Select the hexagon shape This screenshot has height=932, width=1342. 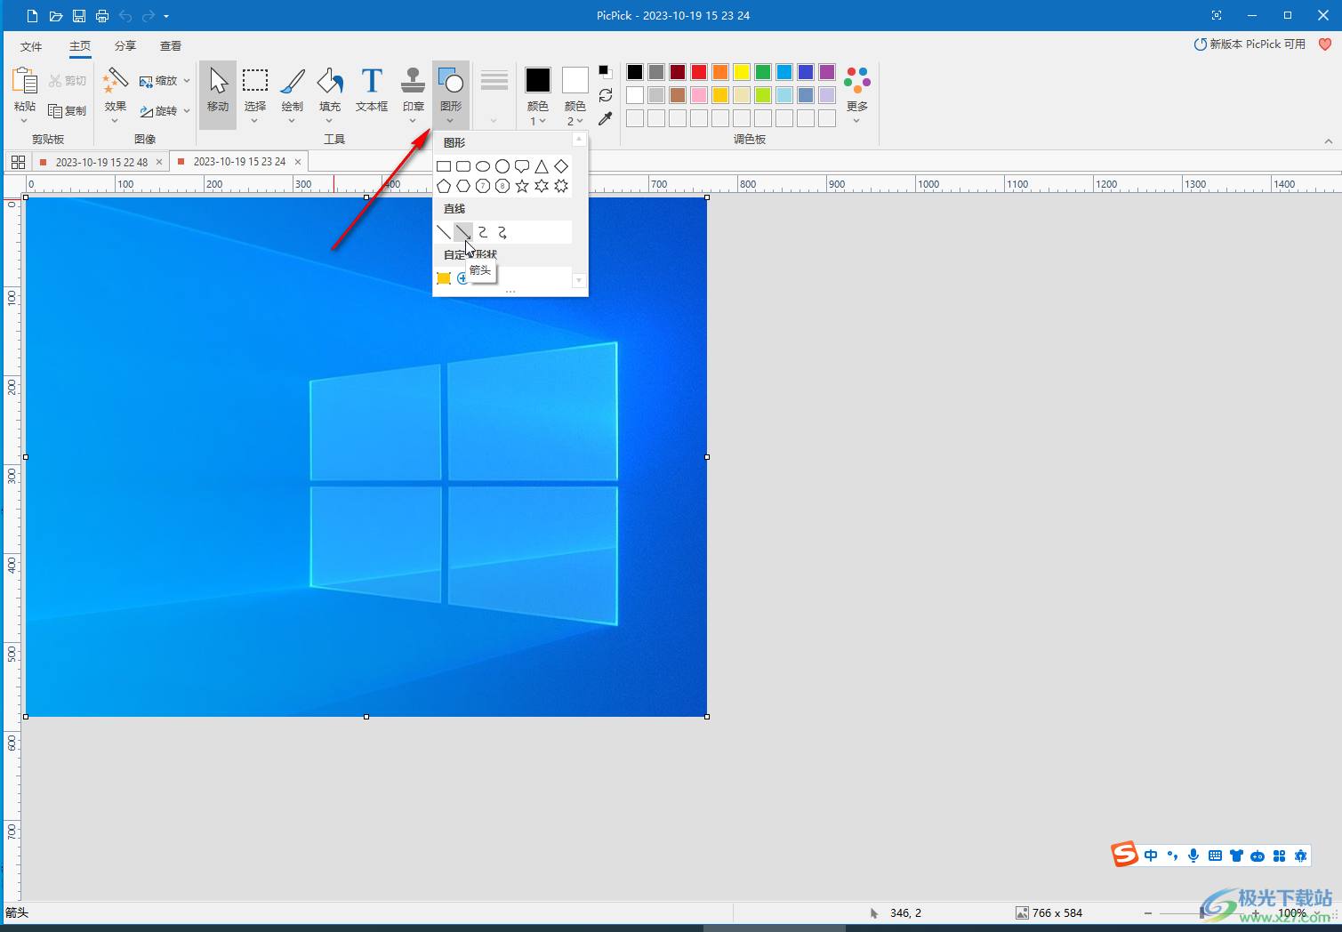click(x=463, y=186)
